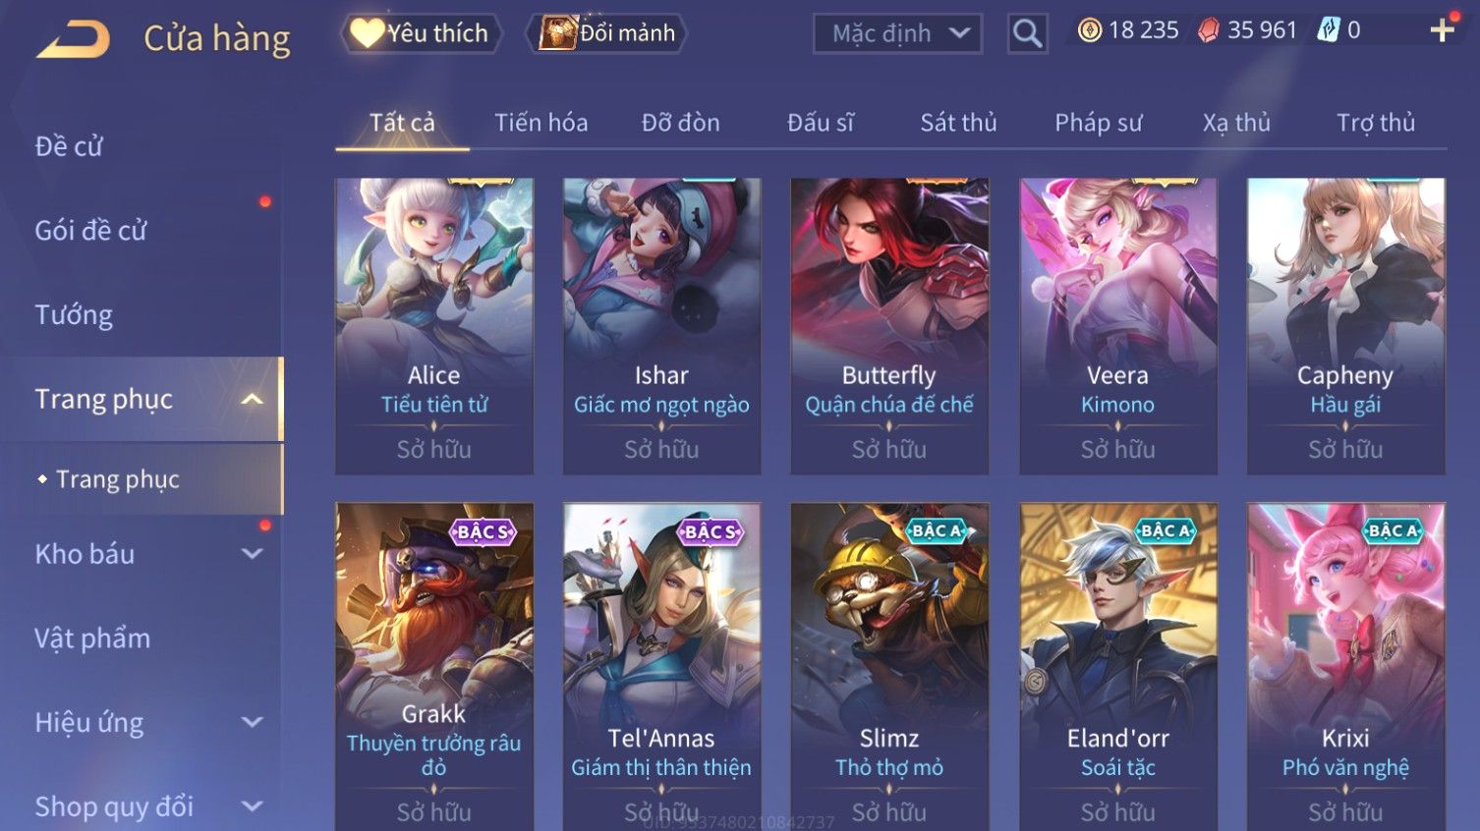Viewport: 1480px width, 831px height.
Task: Open the Mặc định sort dropdown
Action: click(897, 33)
